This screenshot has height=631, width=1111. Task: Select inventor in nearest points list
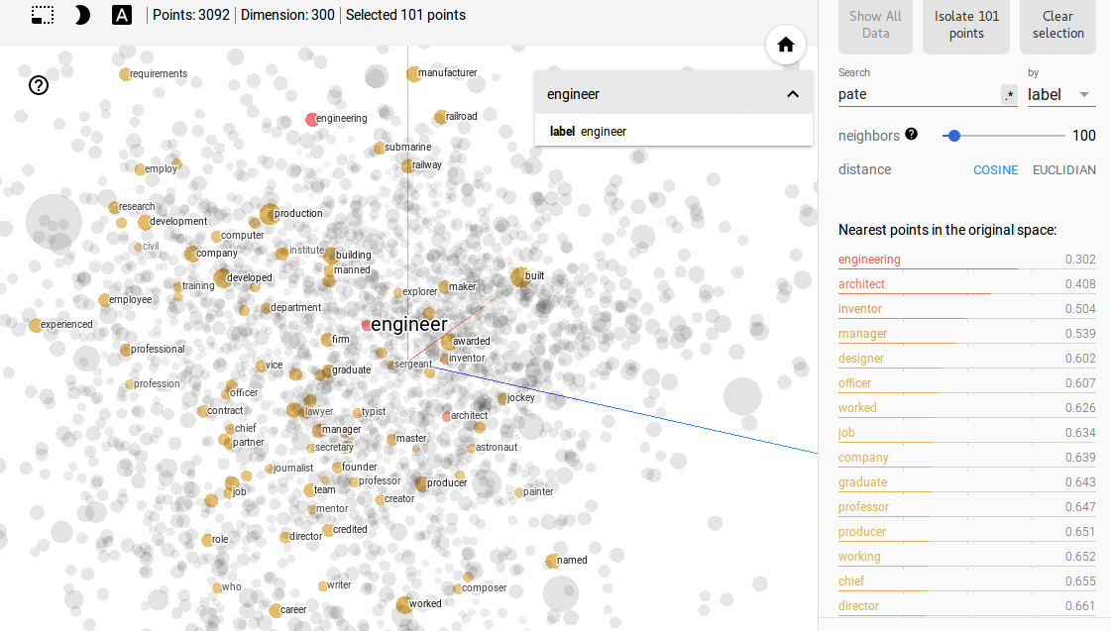(x=966, y=309)
